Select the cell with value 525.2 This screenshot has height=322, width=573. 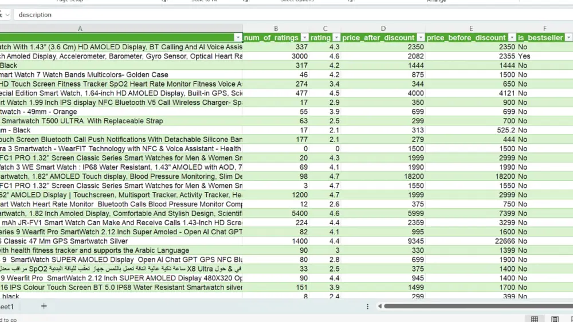click(470, 130)
